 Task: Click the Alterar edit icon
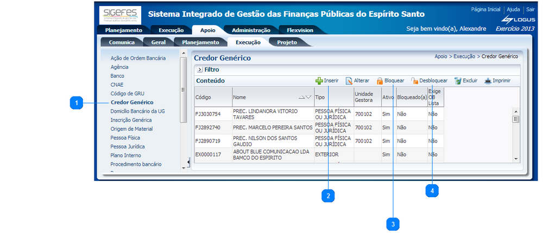coord(349,81)
